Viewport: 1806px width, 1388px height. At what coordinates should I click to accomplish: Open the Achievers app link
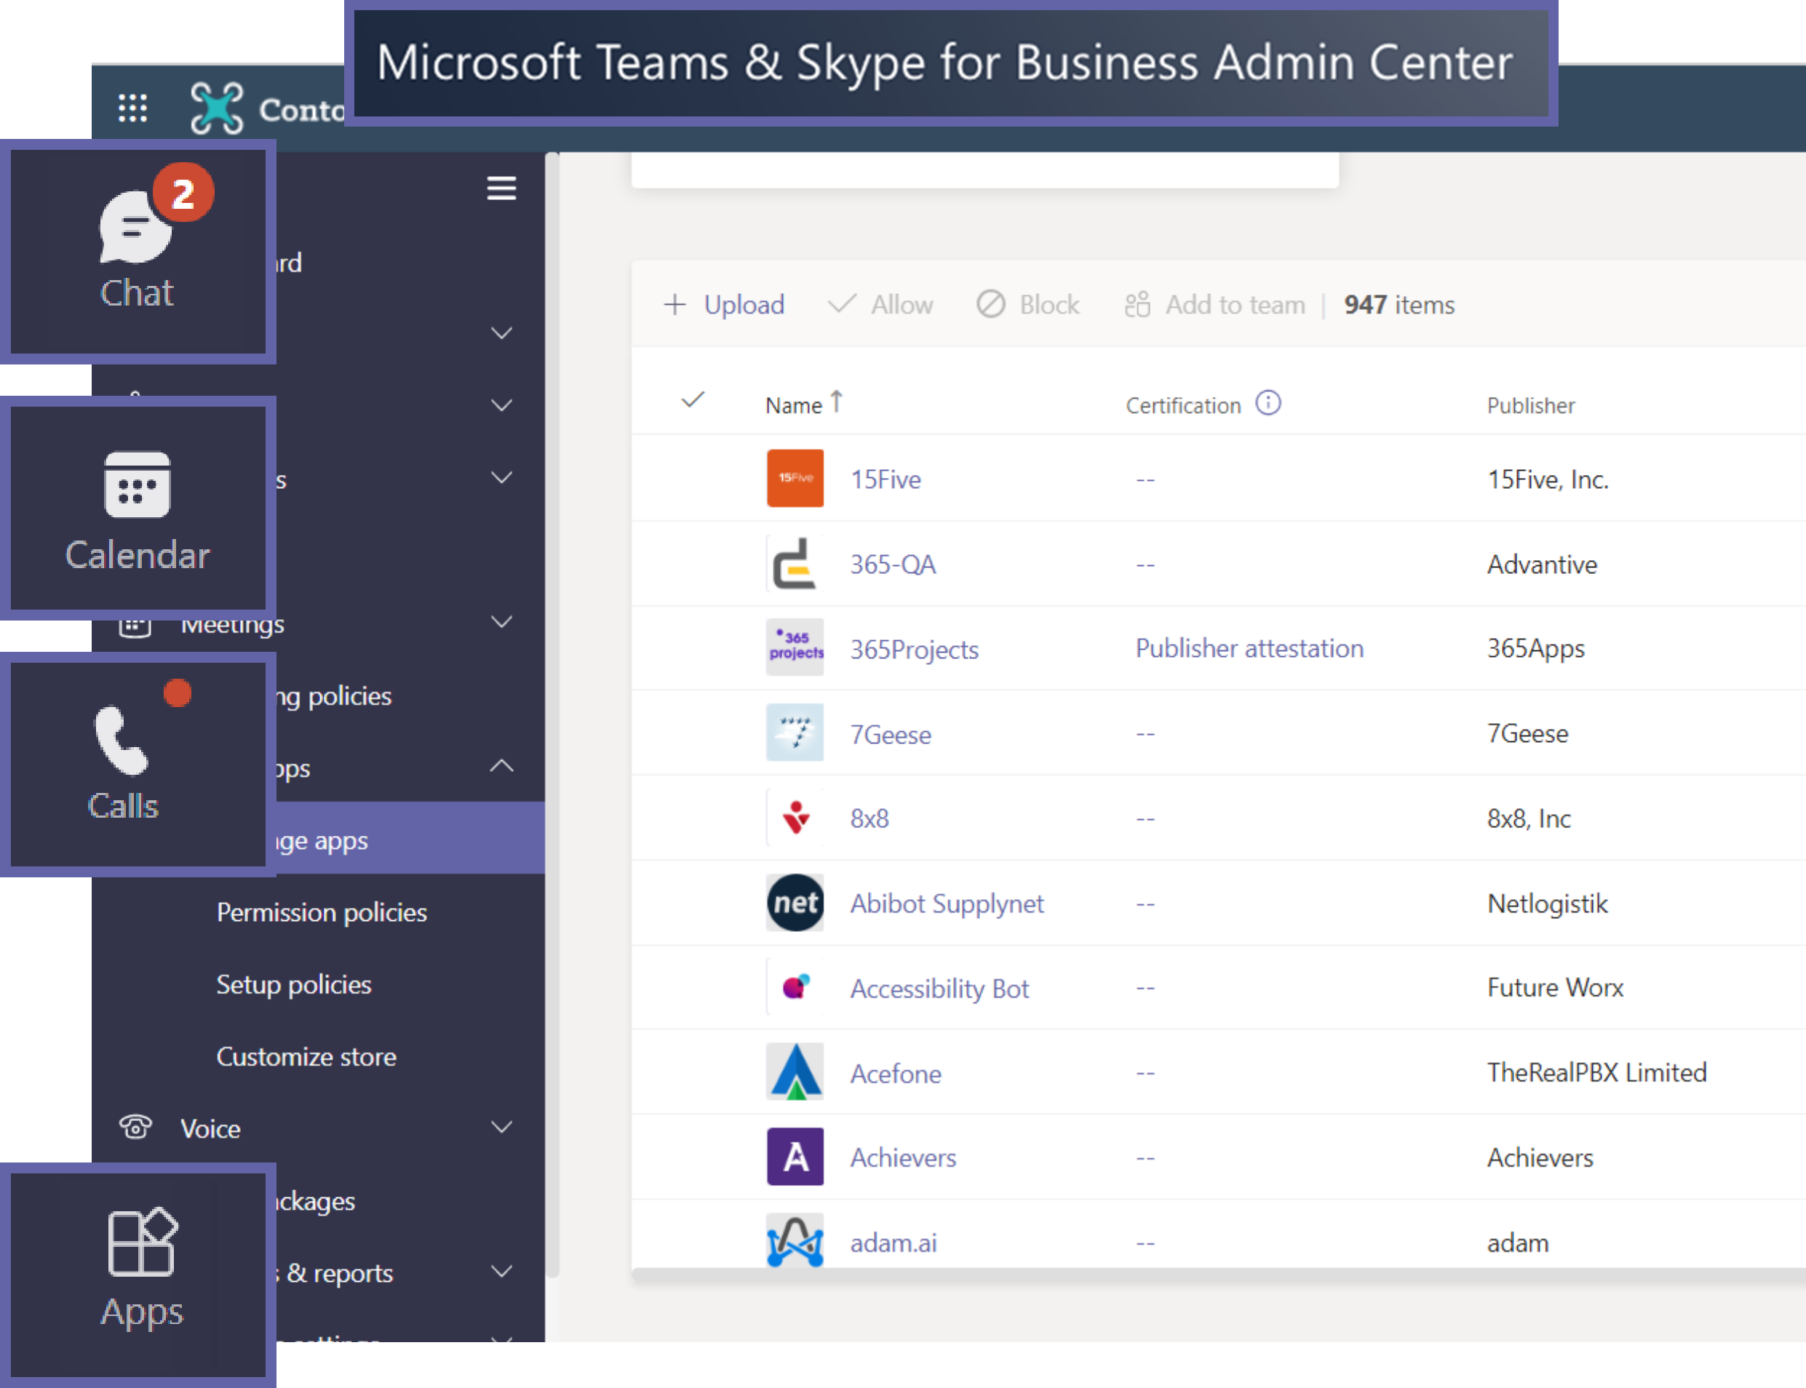pyautogui.click(x=903, y=1157)
